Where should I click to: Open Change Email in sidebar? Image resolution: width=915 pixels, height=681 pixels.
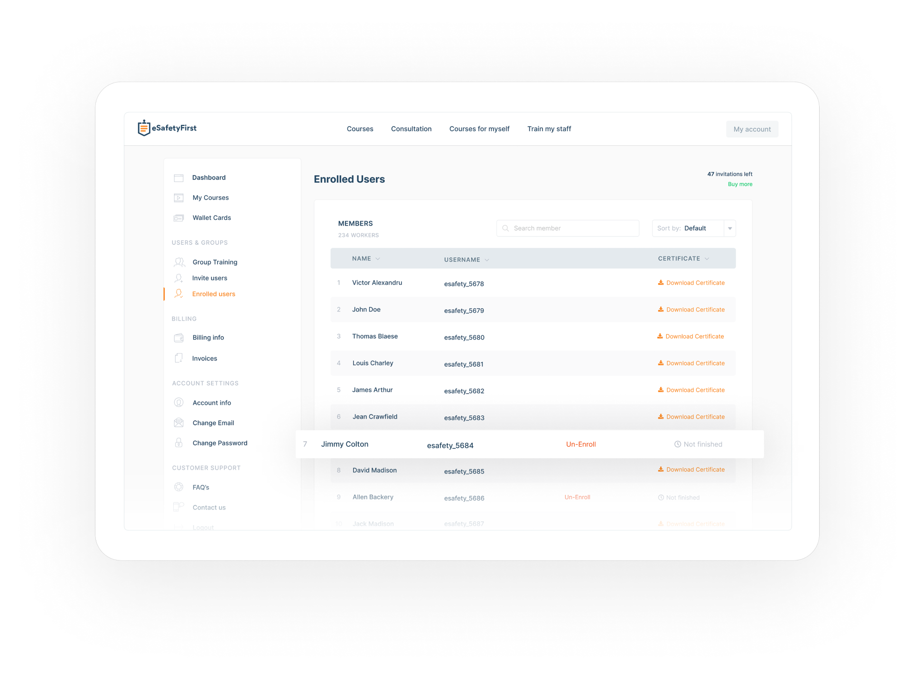(x=213, y=423)
